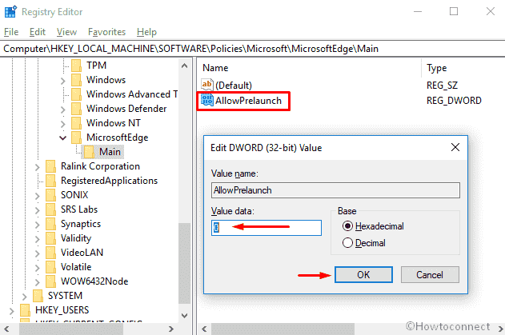Select the SRS Labs tree entry
The image size is (505, 335).
79,209
